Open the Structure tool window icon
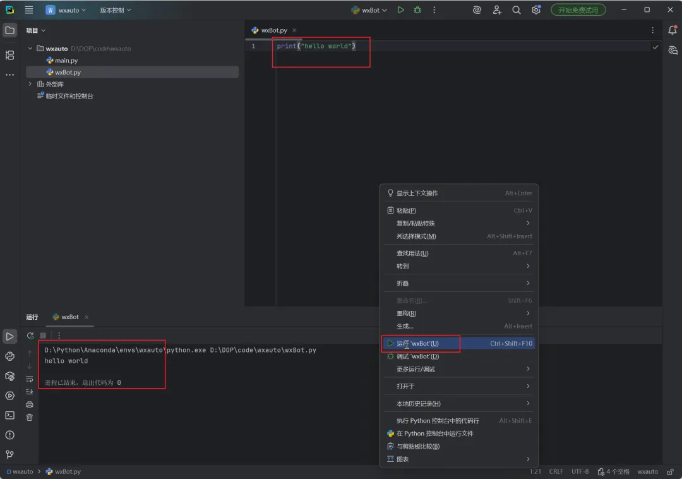The width and height of the screenshot is (682, 479). (9, 55)
